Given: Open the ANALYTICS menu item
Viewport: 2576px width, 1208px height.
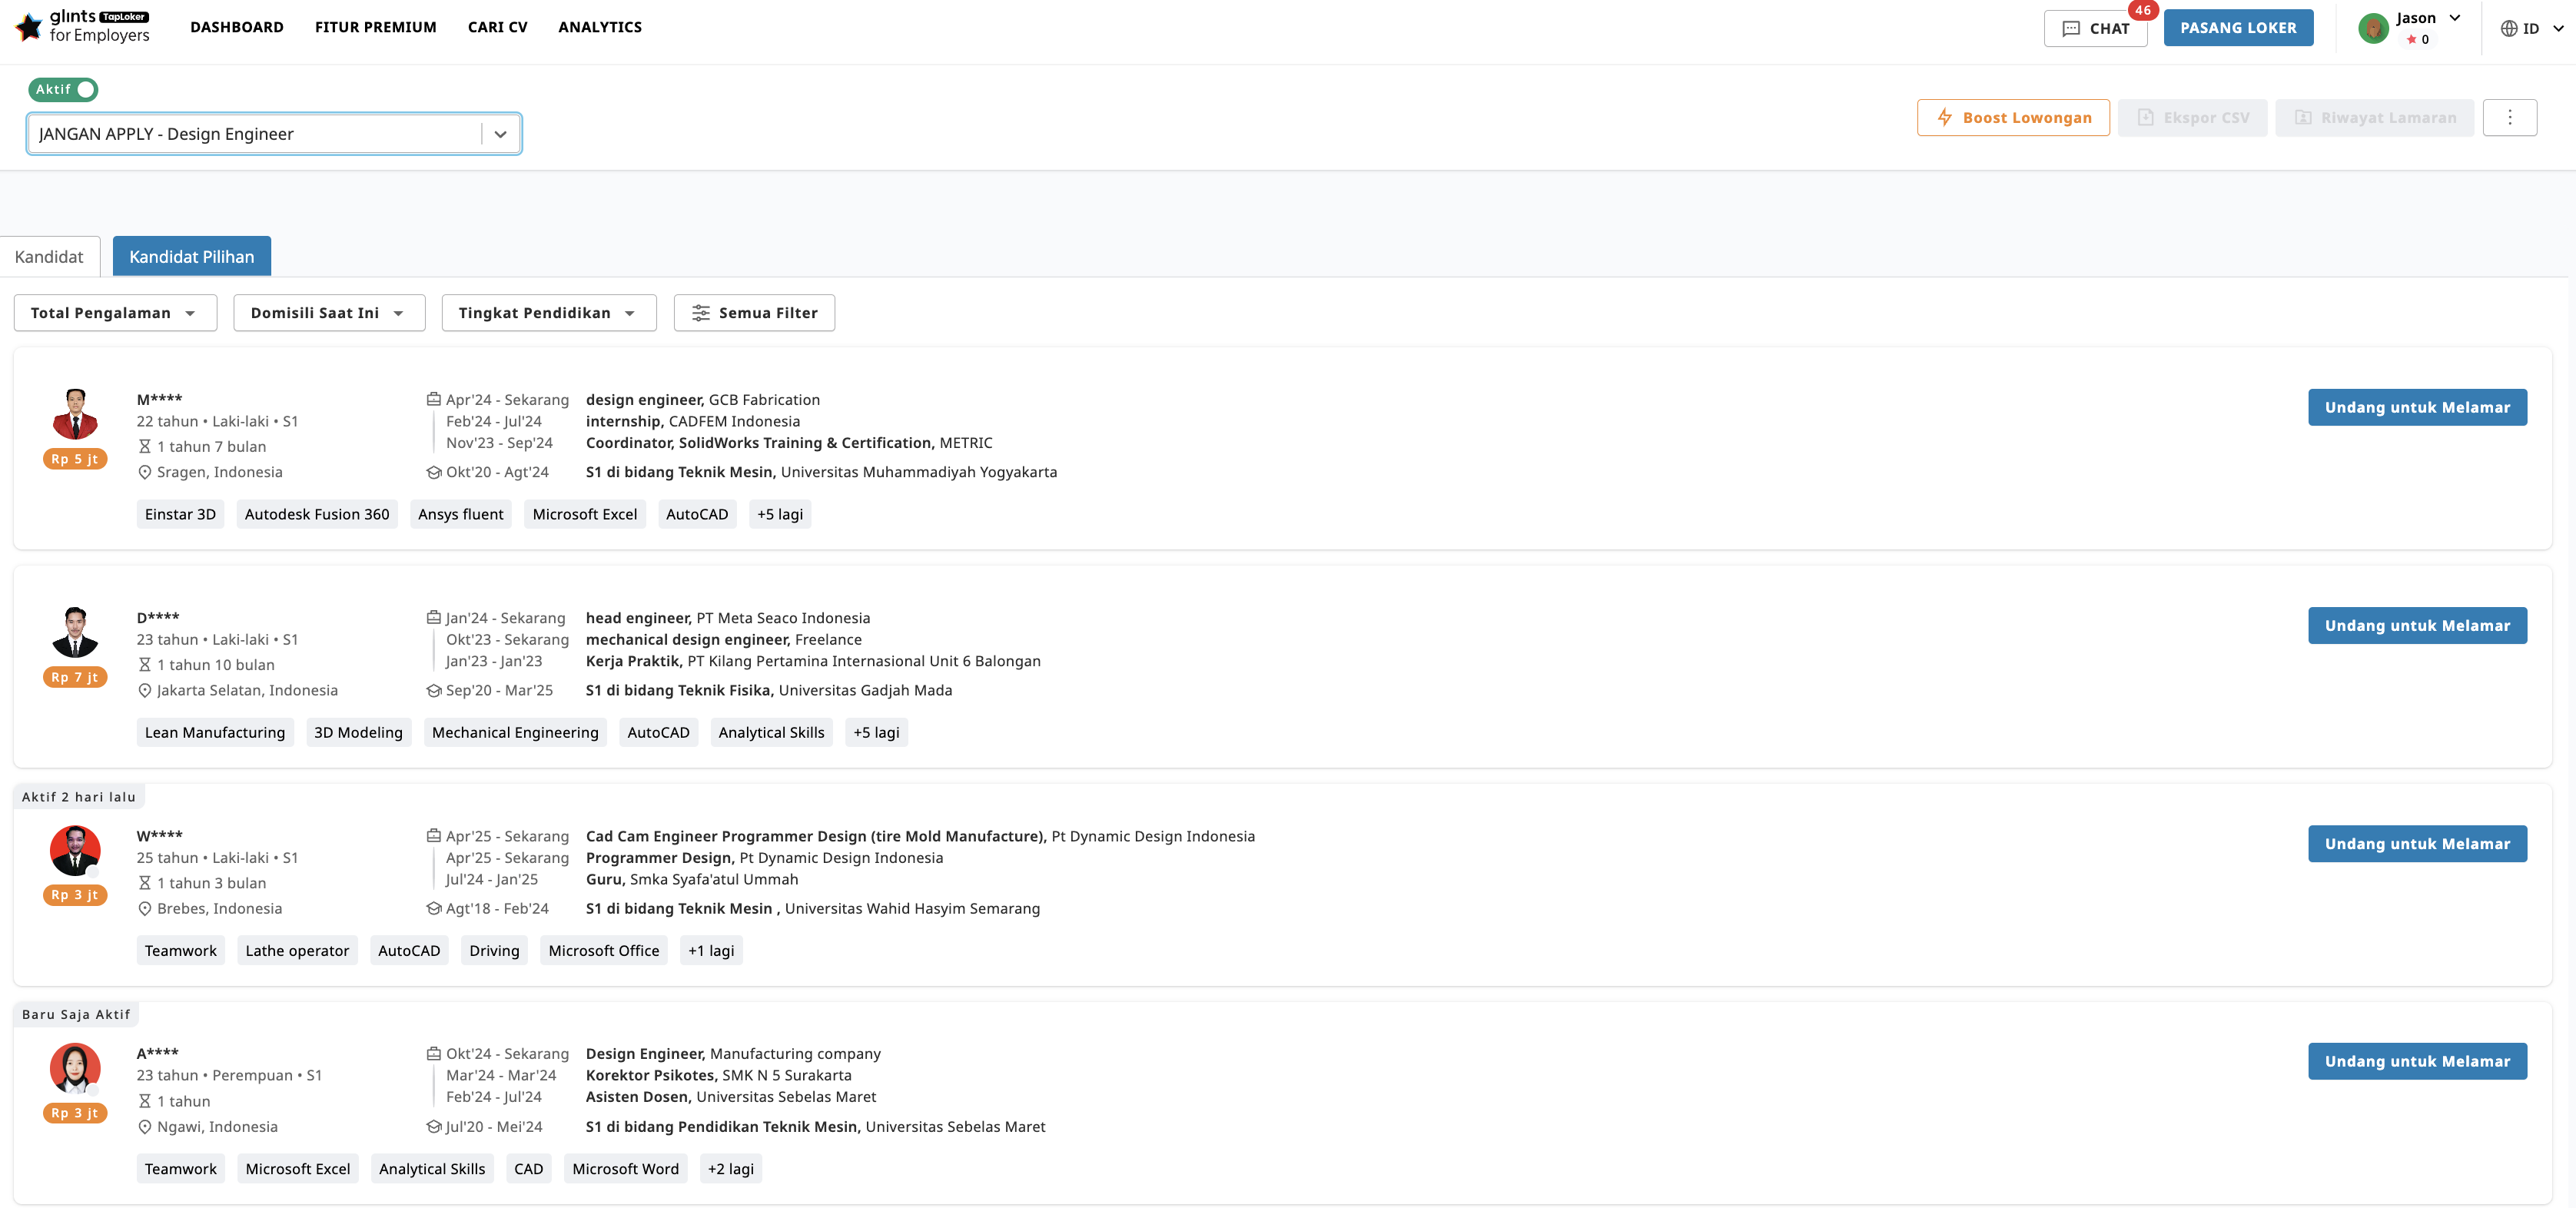Looking at the screenshot, I should click(x=599, y=27).
